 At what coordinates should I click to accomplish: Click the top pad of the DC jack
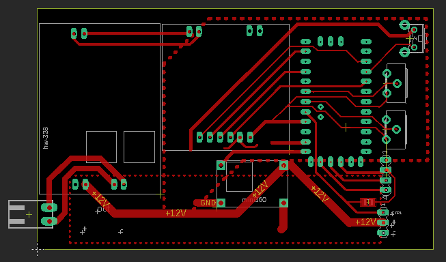(x=49, y=207)
